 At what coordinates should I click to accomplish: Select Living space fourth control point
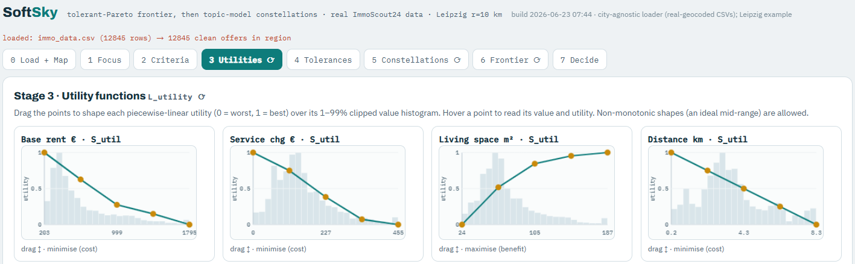(x=571, y=156)
